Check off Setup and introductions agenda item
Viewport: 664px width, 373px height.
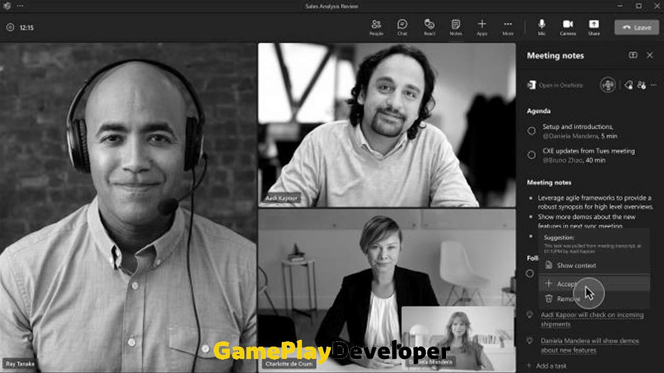tap(531, 131)
